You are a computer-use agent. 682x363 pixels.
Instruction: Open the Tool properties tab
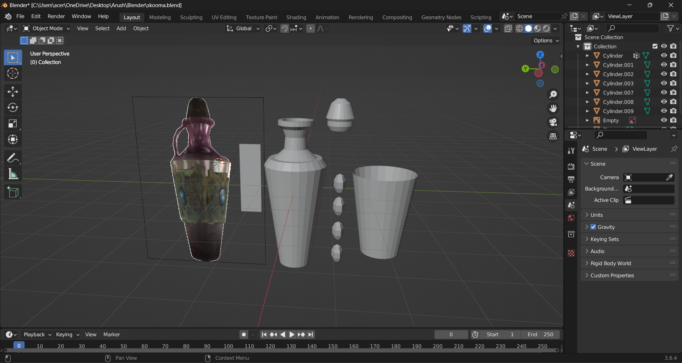(x=571, y=151)
